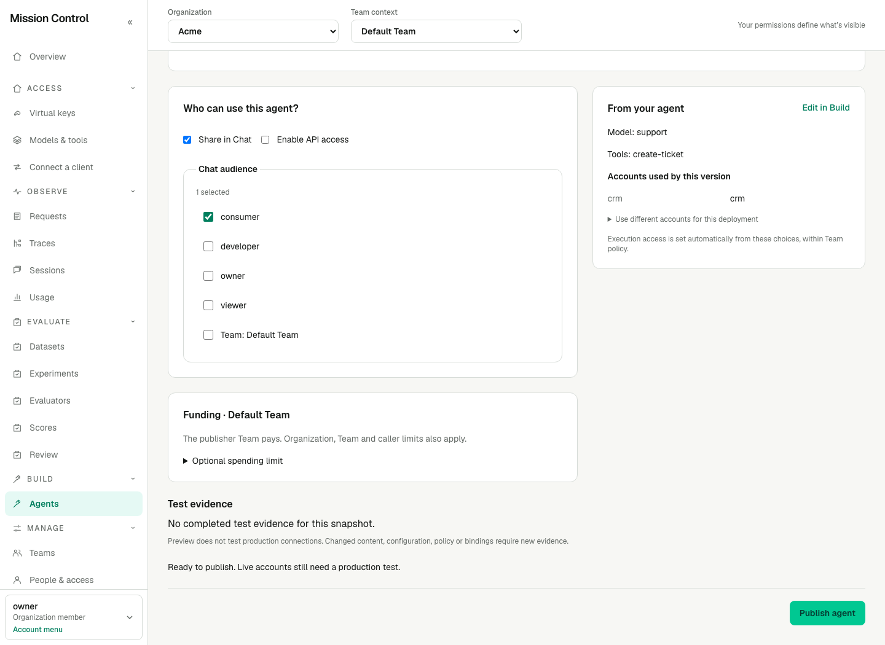Click the "1 selected" label
The image size is (885, 645).
(x=213, y=192)
